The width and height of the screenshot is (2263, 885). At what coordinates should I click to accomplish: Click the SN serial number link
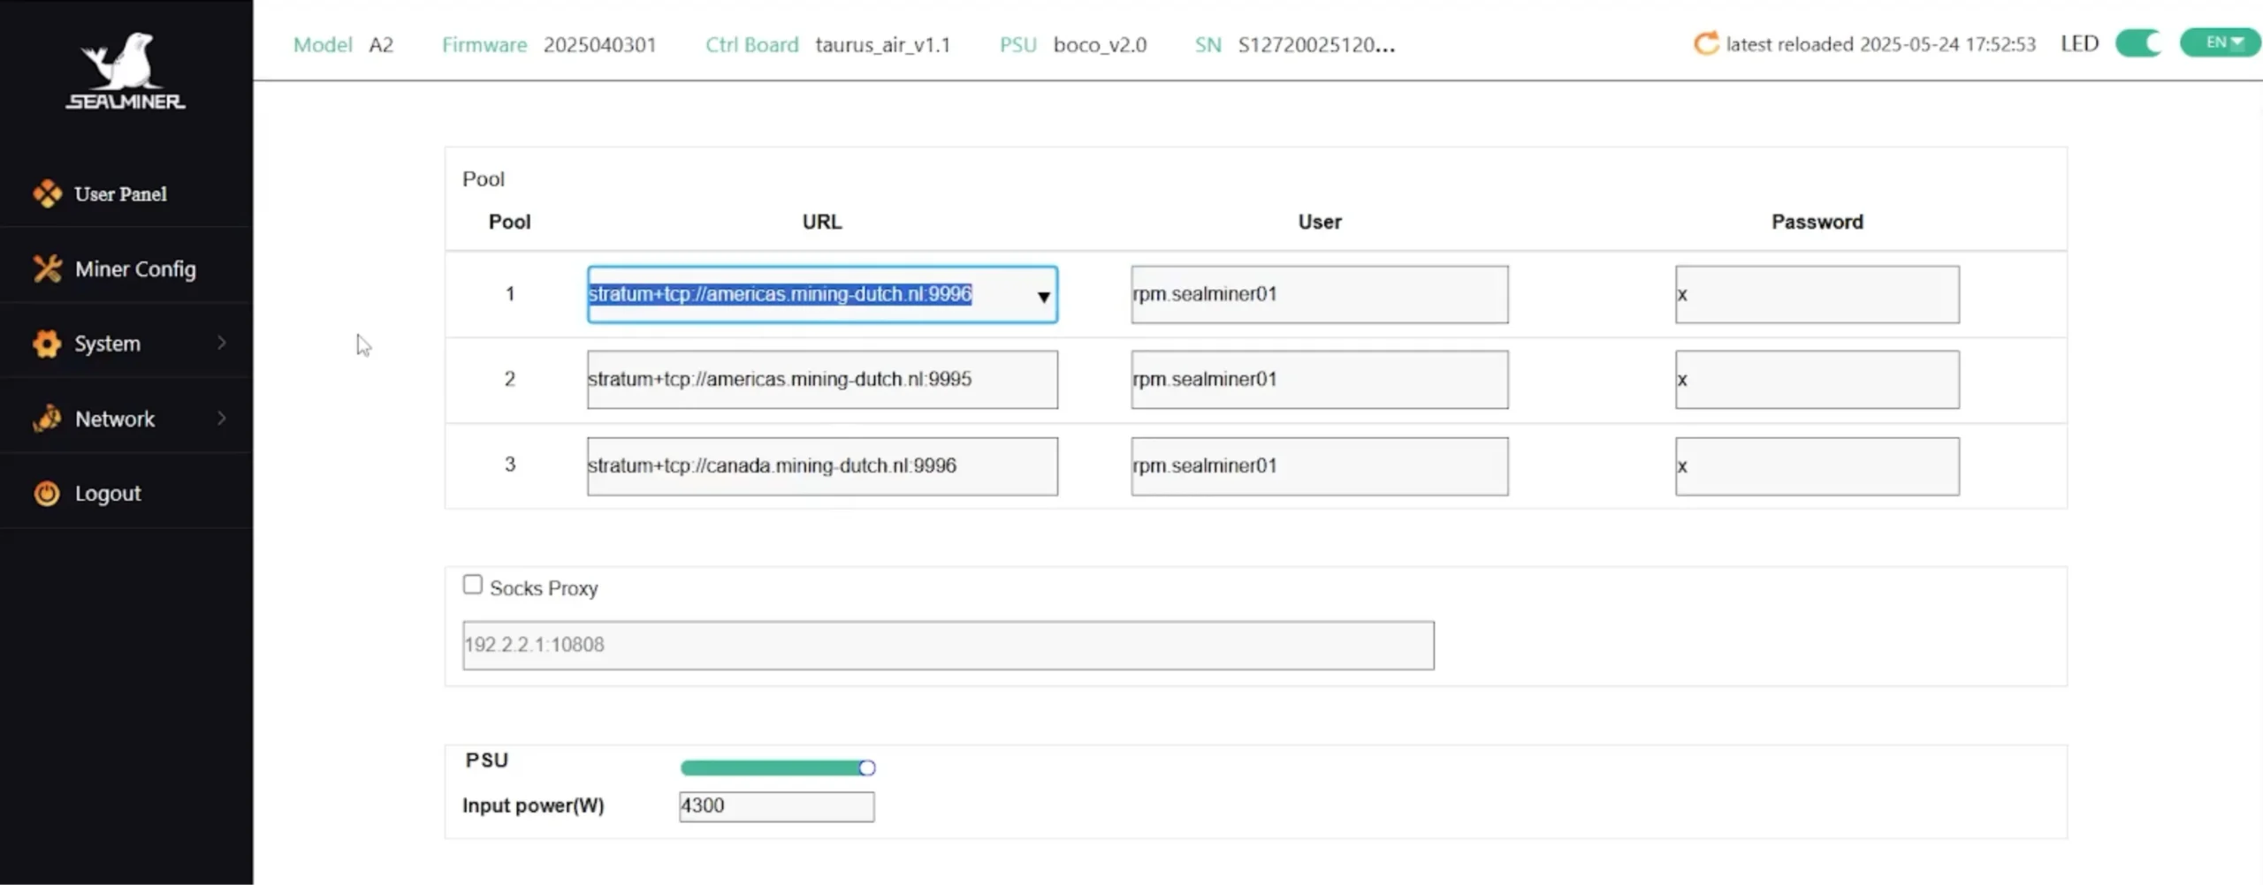pyautogui.click(x=1316, y=44)
